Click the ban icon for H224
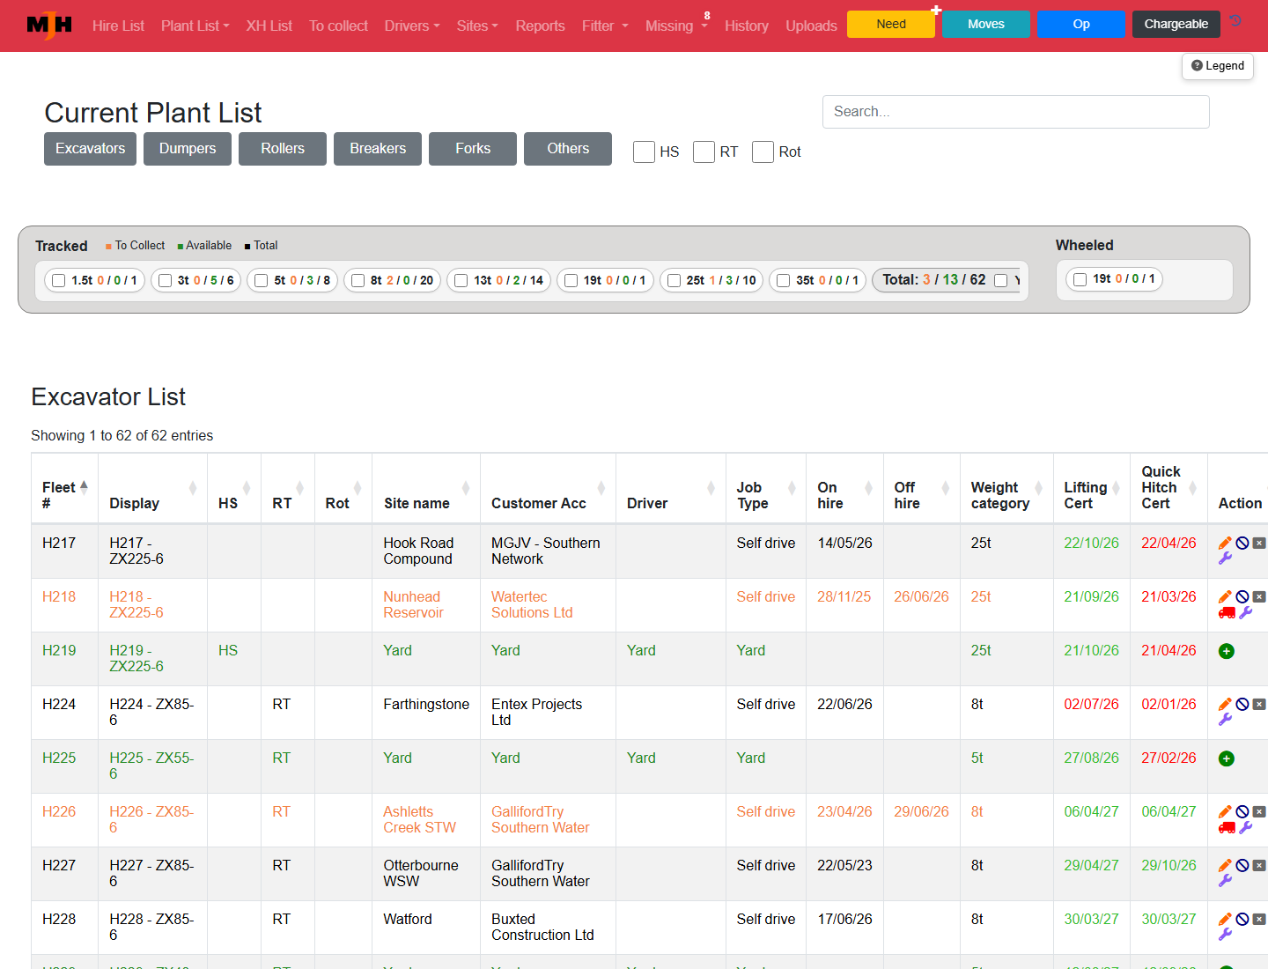Viewport: 1268px width, 969px height. tap(1242, 704)
